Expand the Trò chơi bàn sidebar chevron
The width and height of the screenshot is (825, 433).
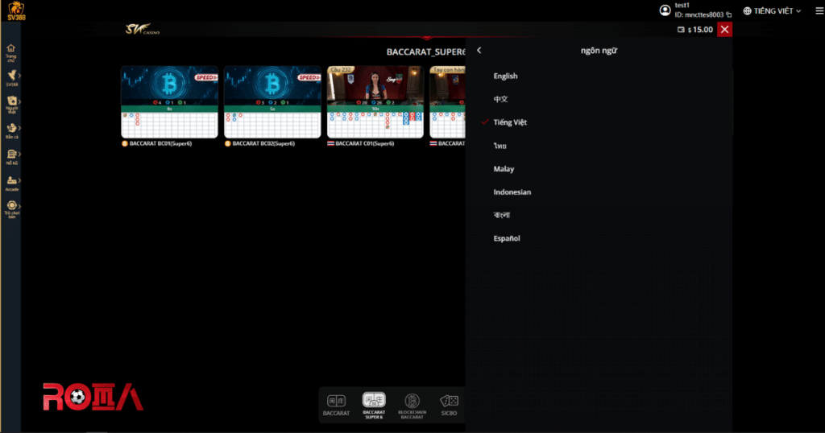tap(19, 206)
